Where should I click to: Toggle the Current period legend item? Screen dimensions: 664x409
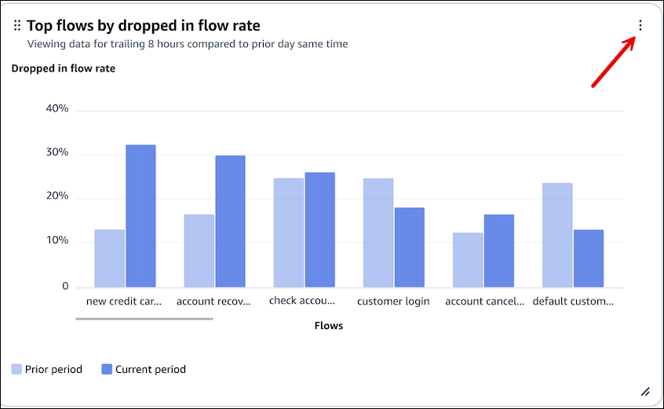click(150, 369)
